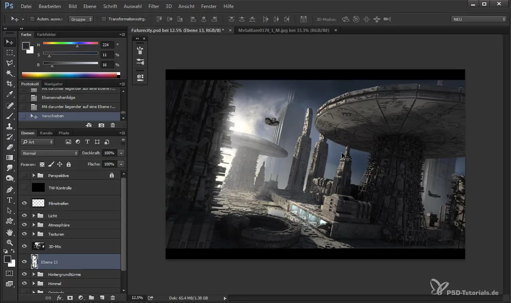Hide the Filmstreifen layer
The width and height of the screenshot is (511, 303).
(x=24, y=203)
